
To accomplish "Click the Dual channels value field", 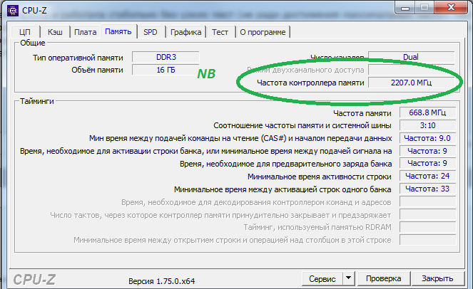I will [411, 57].
